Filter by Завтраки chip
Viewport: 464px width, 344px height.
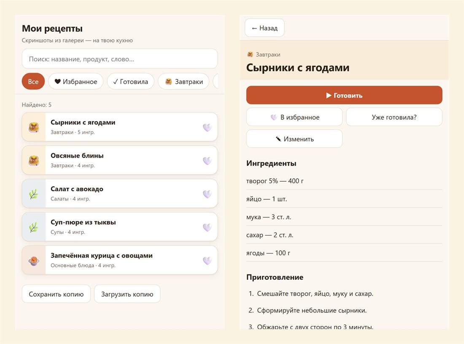pos(184,81)
